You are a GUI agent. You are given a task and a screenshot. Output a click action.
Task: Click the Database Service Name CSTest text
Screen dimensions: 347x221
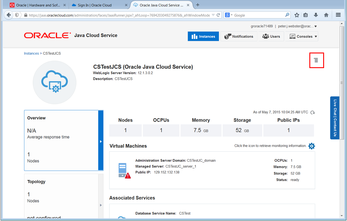(x=163, y=213)
